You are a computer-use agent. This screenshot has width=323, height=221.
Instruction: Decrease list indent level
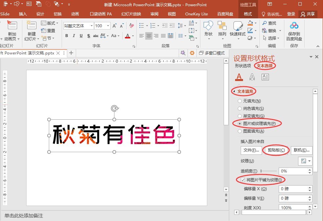point(165,26)
